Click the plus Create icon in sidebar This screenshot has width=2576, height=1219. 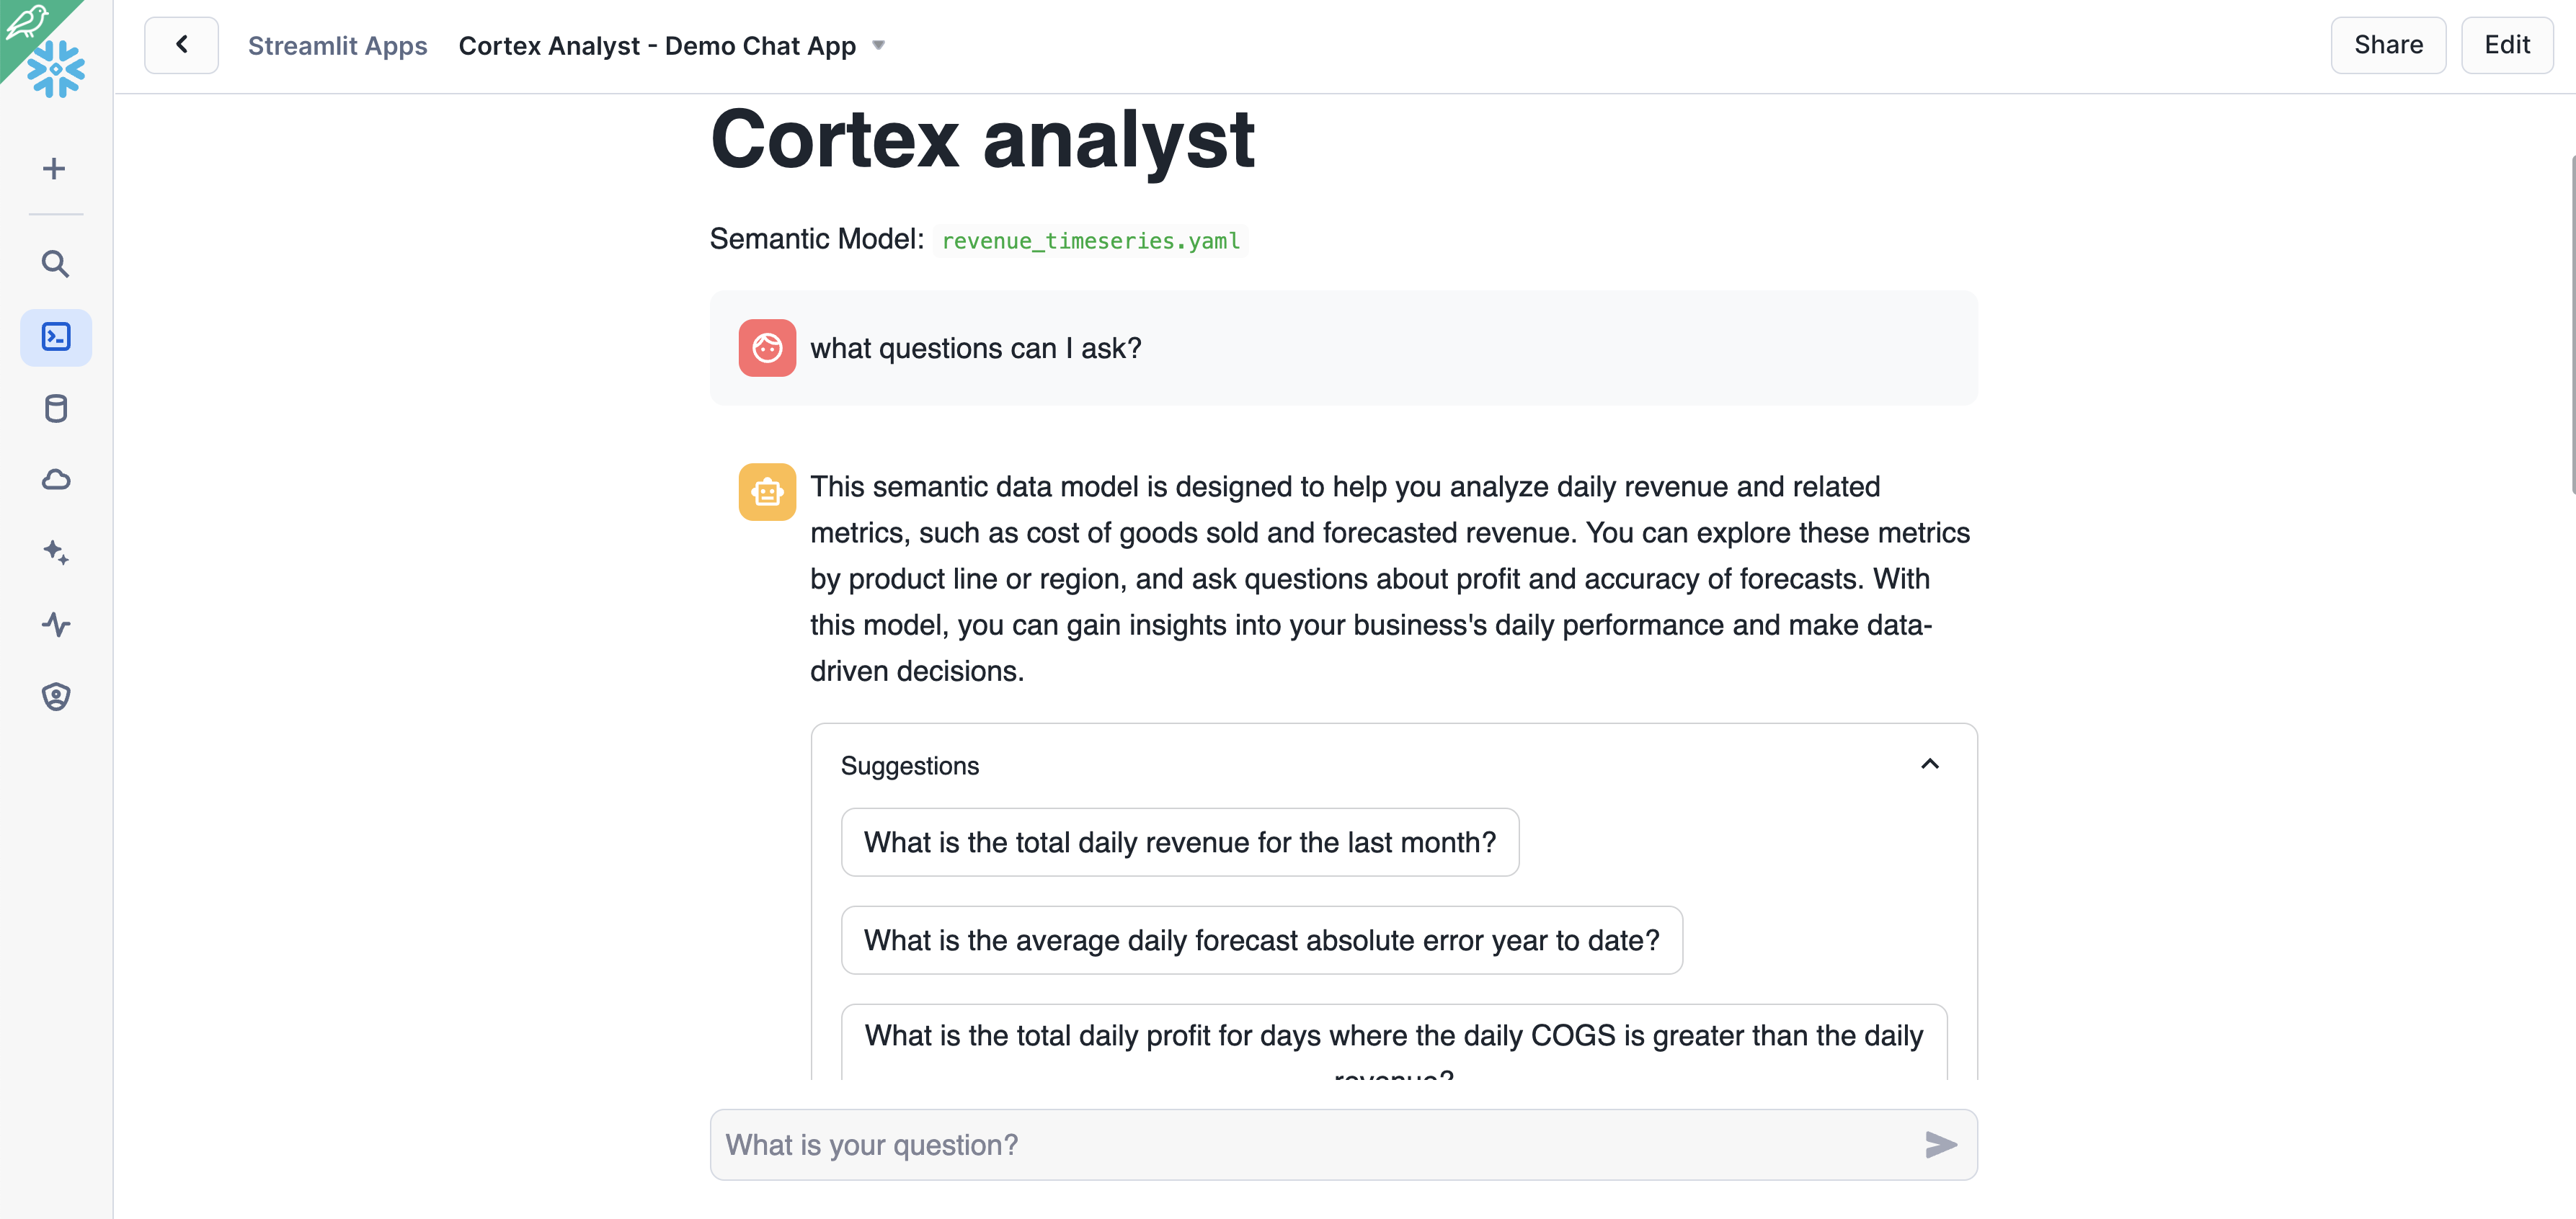point(55,168)
